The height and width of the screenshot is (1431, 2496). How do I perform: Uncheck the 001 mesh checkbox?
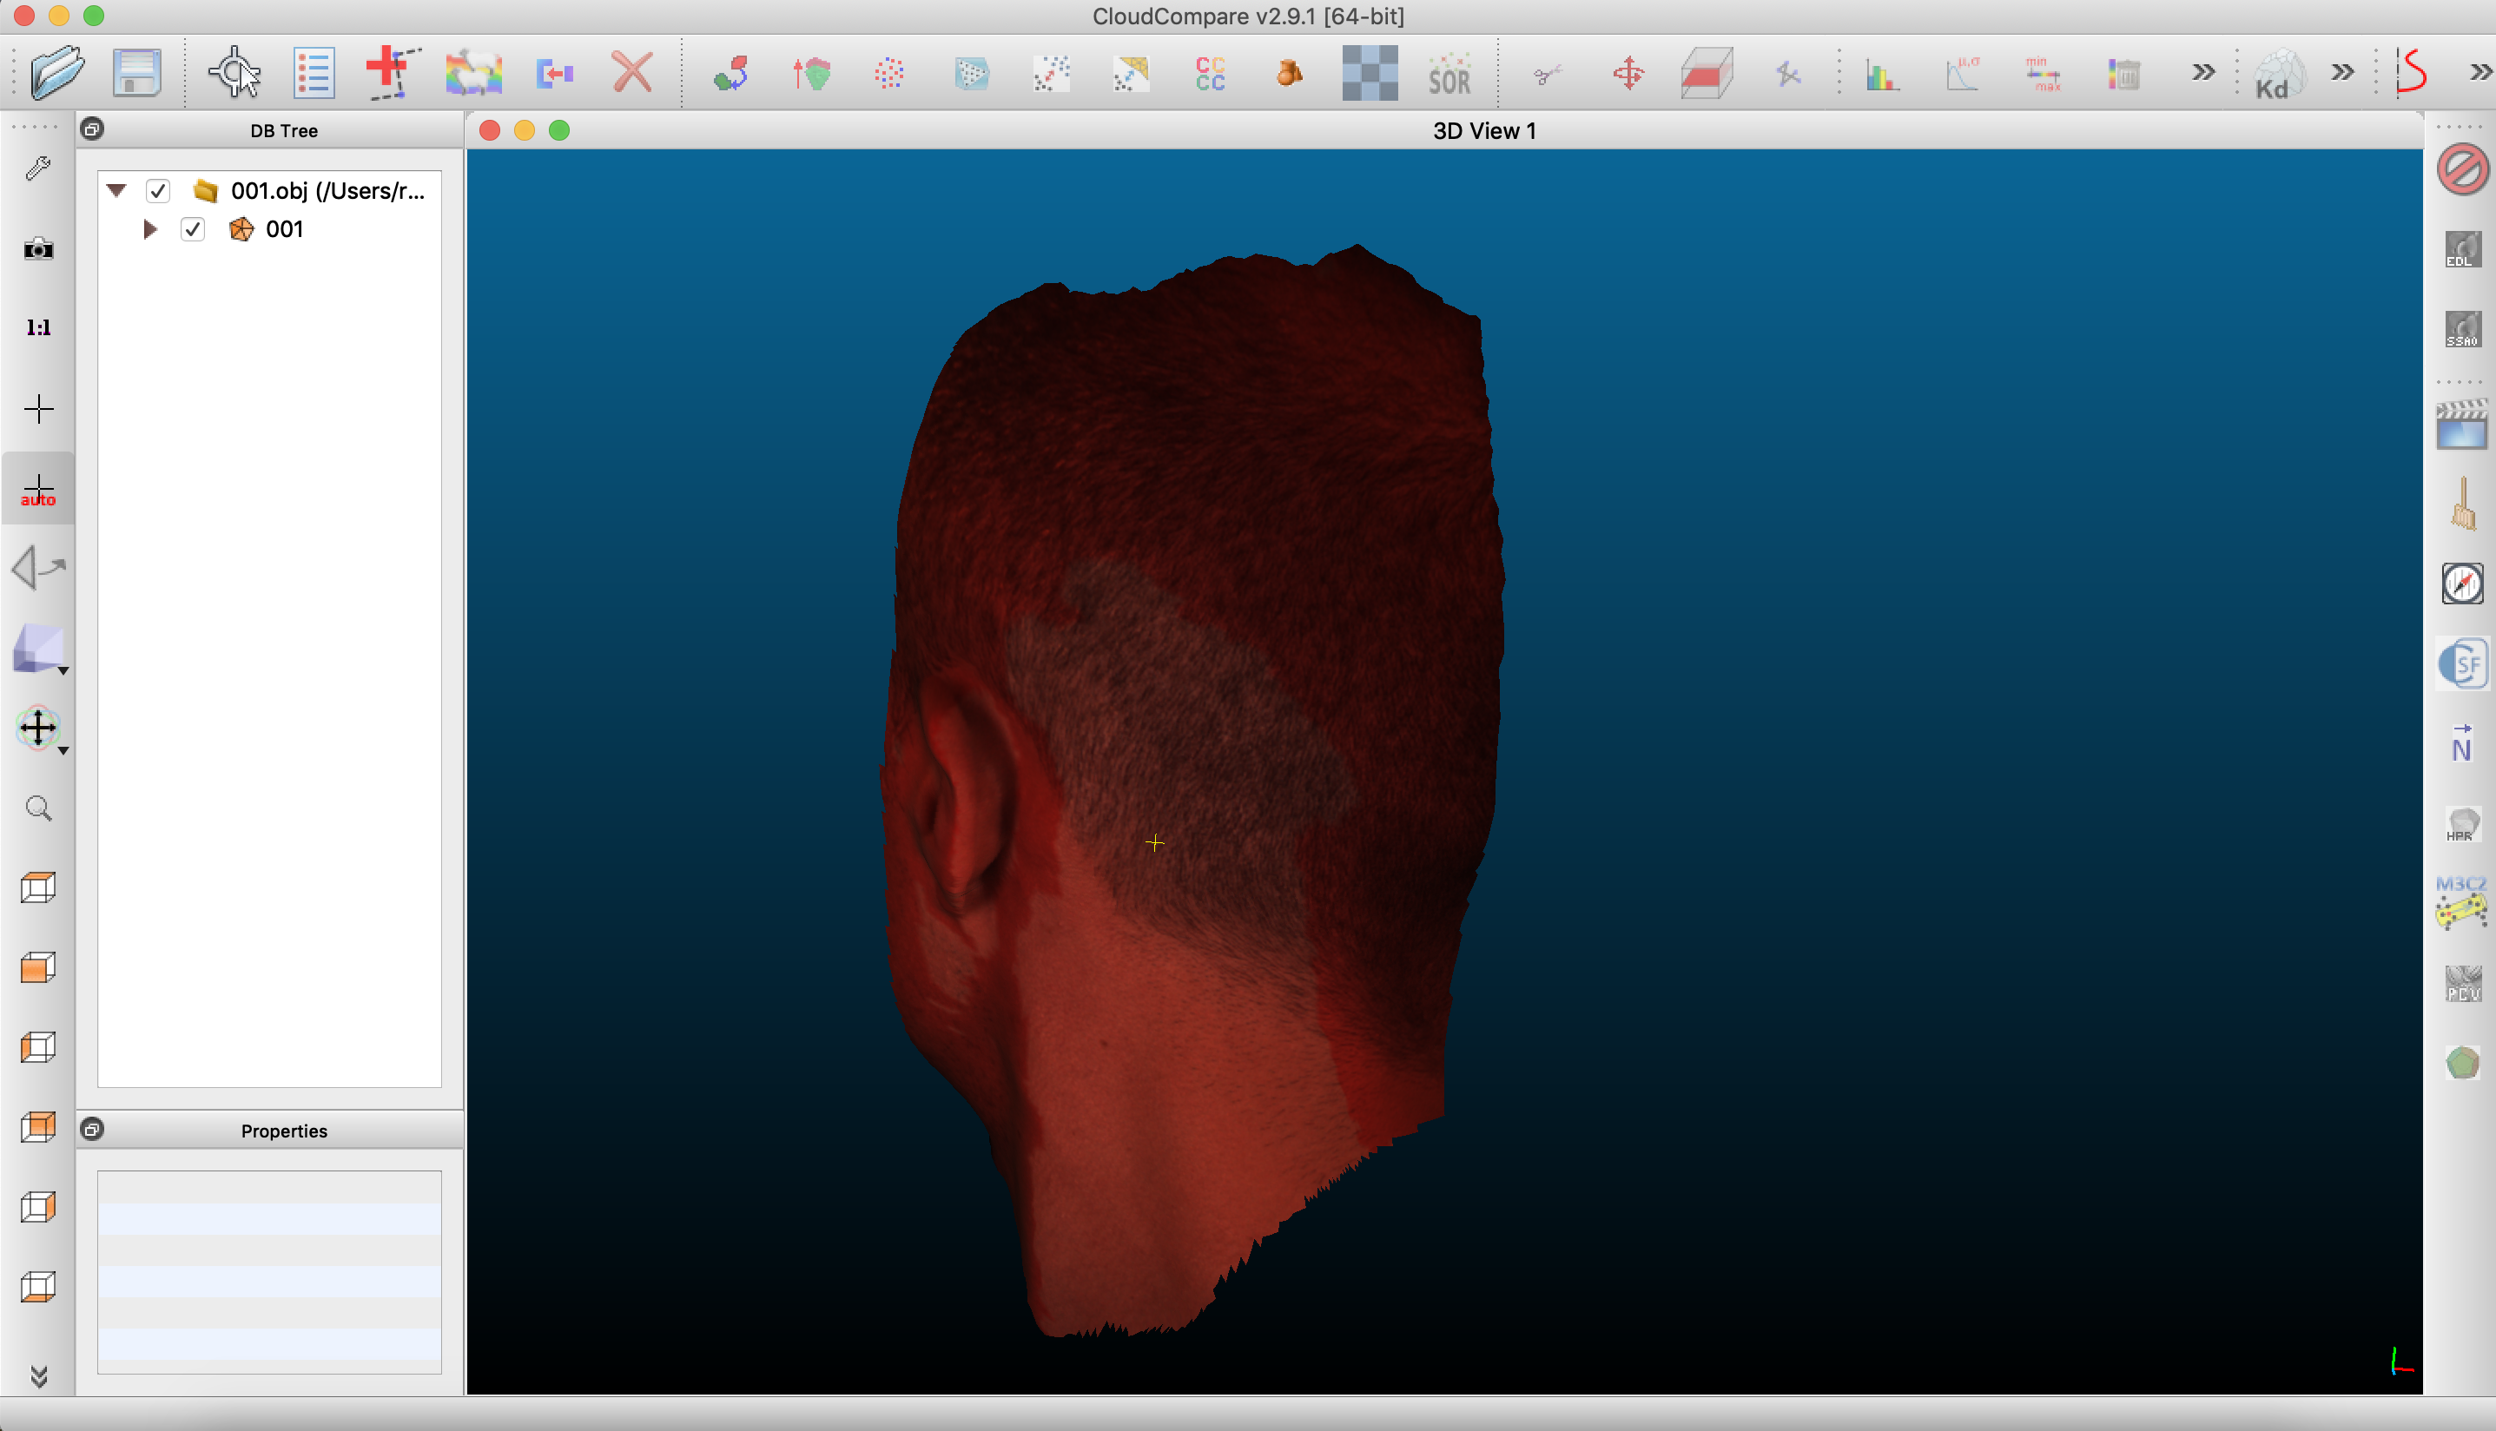click(x=193, y=229)
